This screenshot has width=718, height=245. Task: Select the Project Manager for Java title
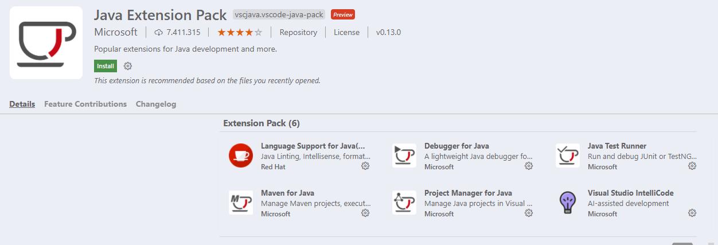(468, 193)
